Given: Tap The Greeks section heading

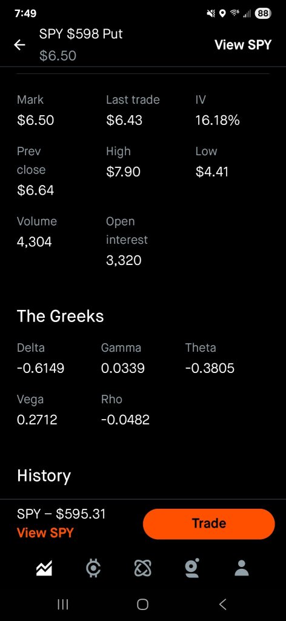Looking at the screenshot, I should pyautogui.click(x=60, y=317).
